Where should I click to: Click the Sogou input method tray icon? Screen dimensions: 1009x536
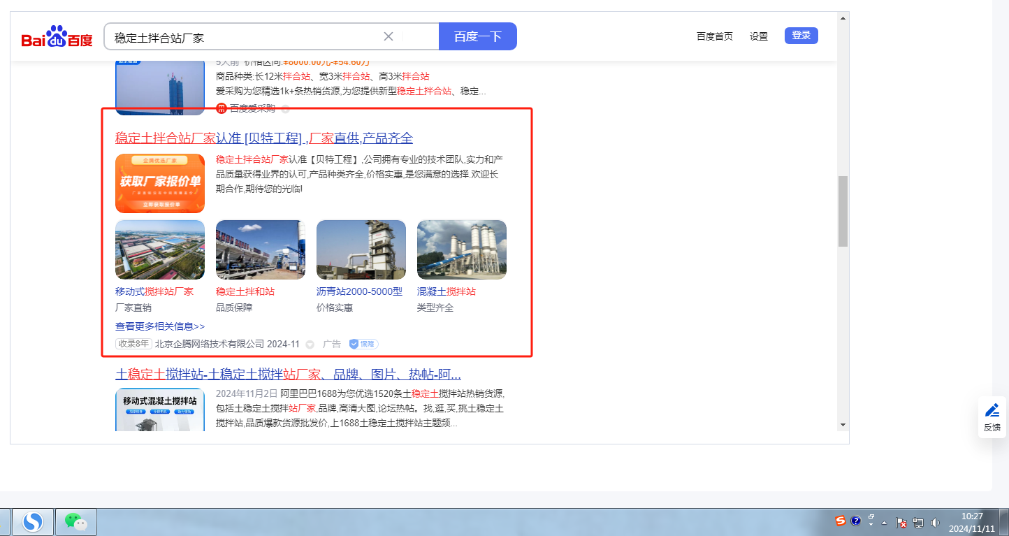tap(841, 521)
